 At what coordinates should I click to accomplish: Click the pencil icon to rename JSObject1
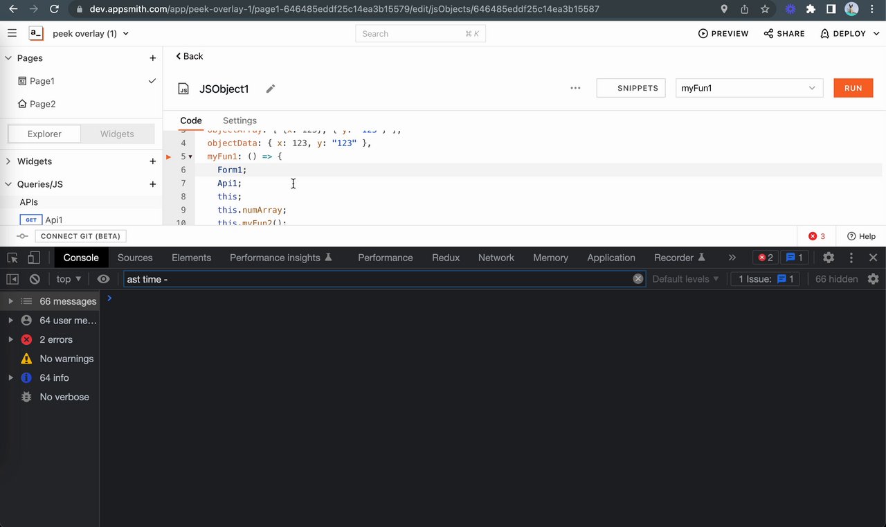(x=271, y=89)
